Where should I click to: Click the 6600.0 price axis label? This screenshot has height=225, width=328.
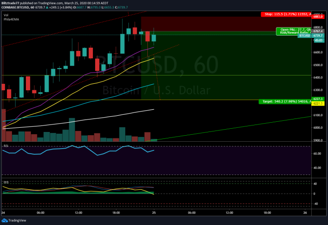pos(318,52)
